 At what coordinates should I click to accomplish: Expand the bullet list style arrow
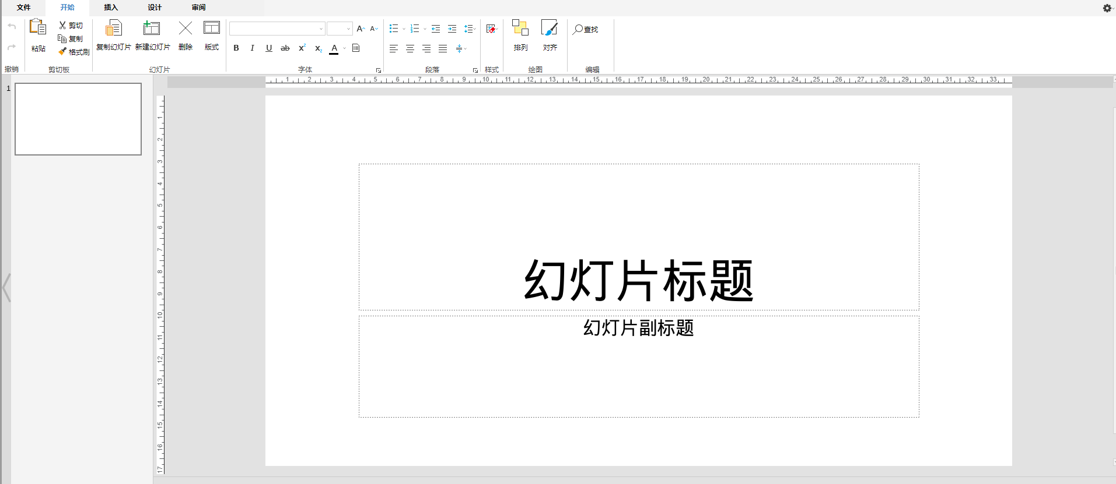click(404, 29)
